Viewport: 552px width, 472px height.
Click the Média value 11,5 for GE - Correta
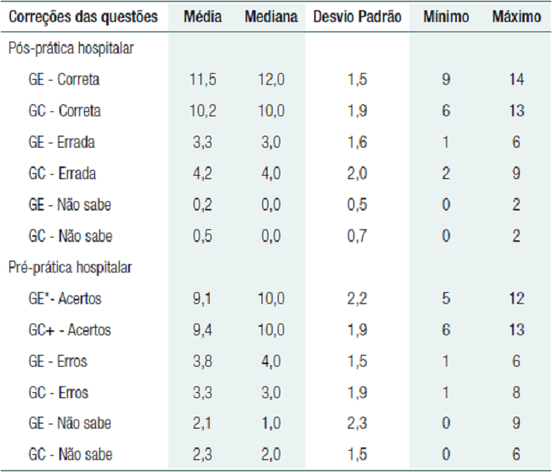coord(205,80)
